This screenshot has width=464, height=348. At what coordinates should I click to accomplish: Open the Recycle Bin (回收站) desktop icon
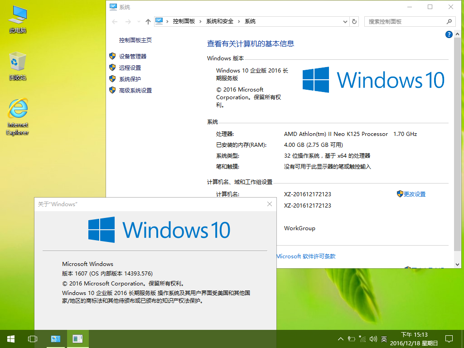point(18,66)
